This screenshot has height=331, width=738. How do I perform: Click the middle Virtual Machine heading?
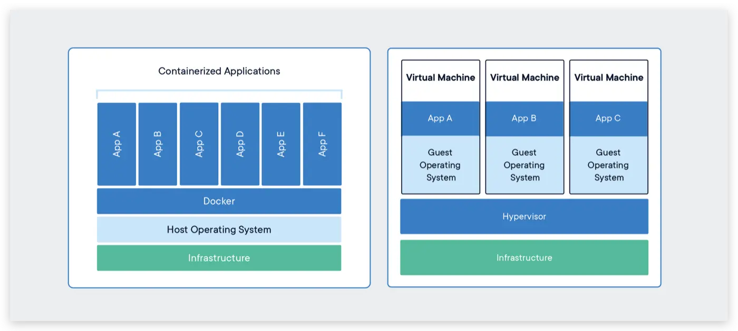click(525, 77)
